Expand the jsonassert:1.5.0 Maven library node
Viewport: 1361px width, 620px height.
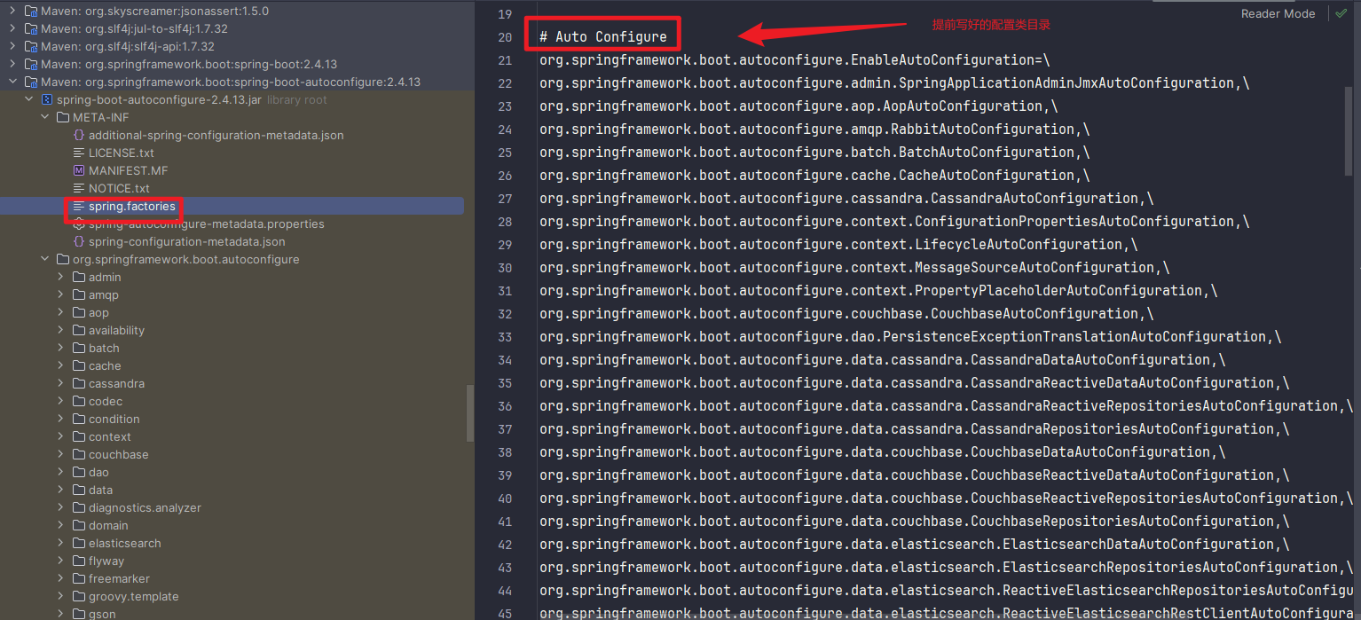coord(12,12)
